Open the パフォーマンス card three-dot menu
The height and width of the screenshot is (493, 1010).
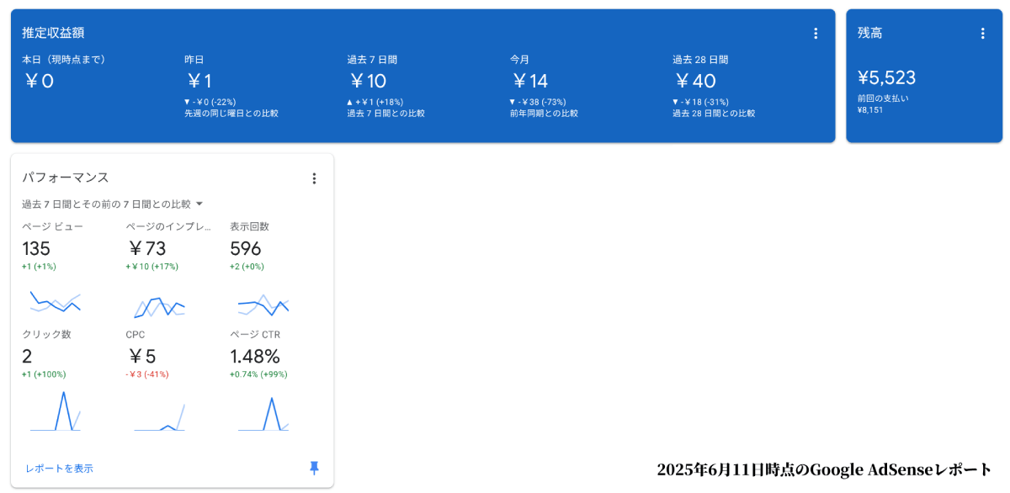314,178
